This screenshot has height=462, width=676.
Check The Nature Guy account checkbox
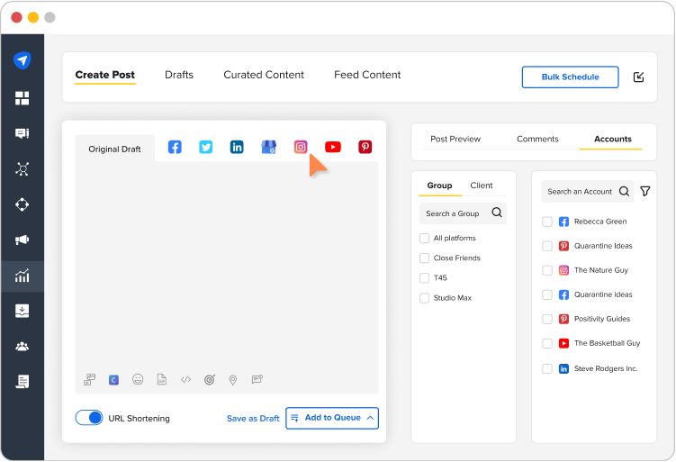click(547, 270)
